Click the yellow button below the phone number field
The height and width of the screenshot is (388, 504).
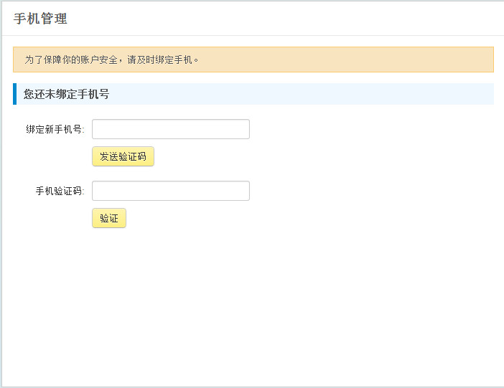point(123,156)
